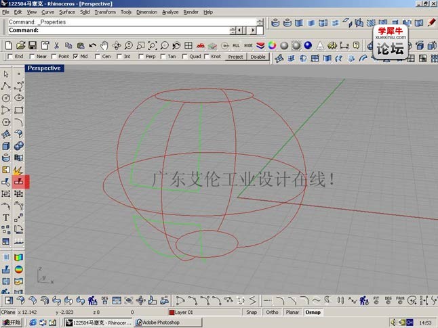Select the Rectangle tool
Viewport: 438px width, 328px height.
click(18, 110)
